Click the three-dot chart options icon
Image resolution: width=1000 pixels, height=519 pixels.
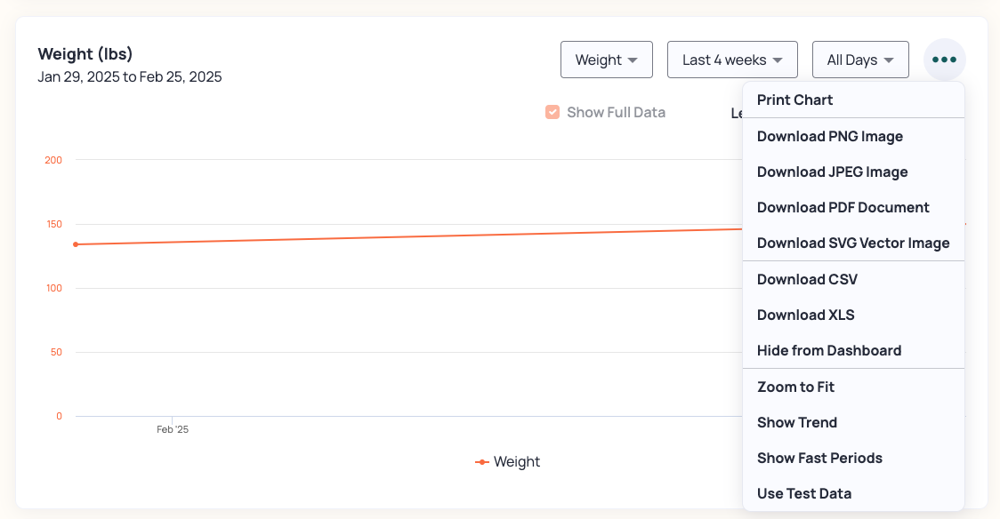click(x=944, y=60)
